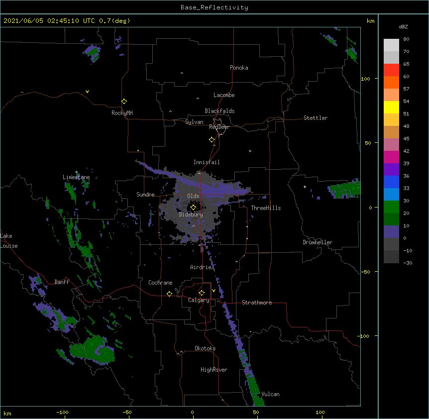The height and width of the screenshot is (419, 429).
Task: Click the 80 dBZ light gray swatch
Action: [391, 45]
